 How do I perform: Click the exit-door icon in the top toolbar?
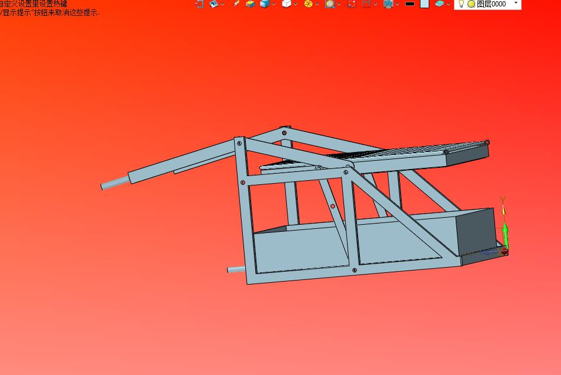click(x=199, y=4)
